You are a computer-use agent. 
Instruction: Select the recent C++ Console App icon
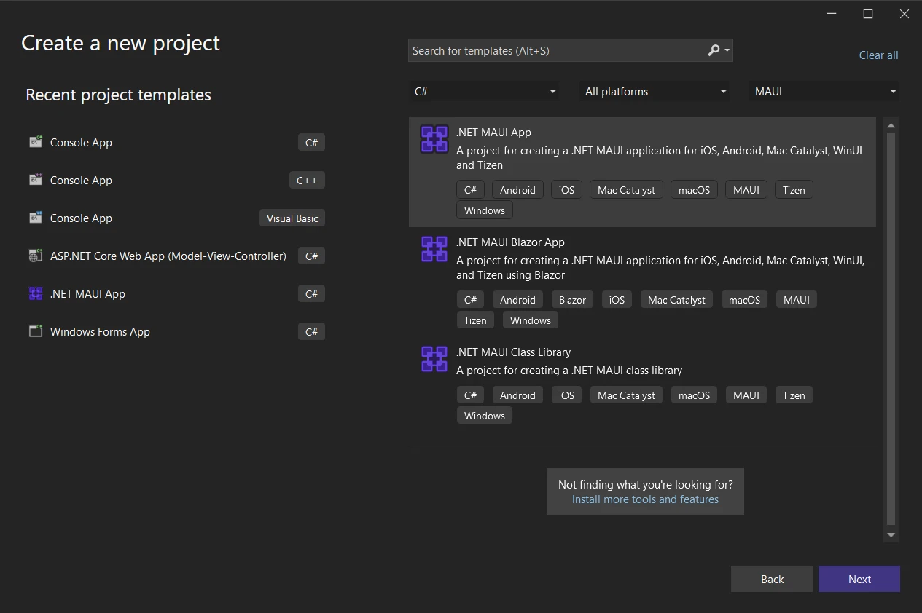(36, 181)
